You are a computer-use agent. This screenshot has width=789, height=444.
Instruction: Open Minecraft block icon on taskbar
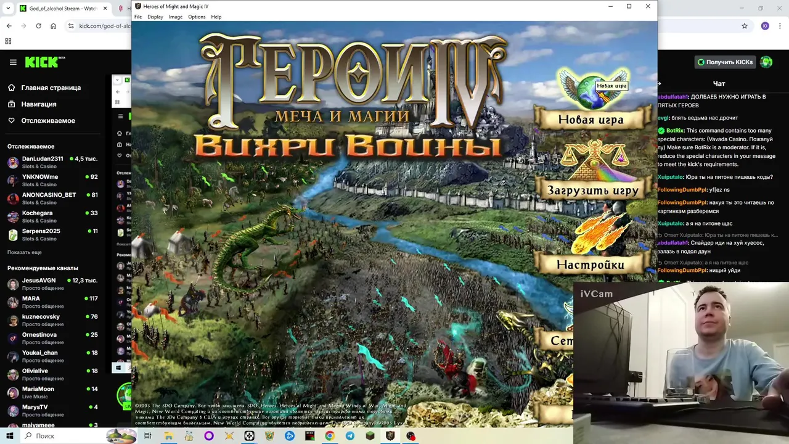(x=370, y=436)
